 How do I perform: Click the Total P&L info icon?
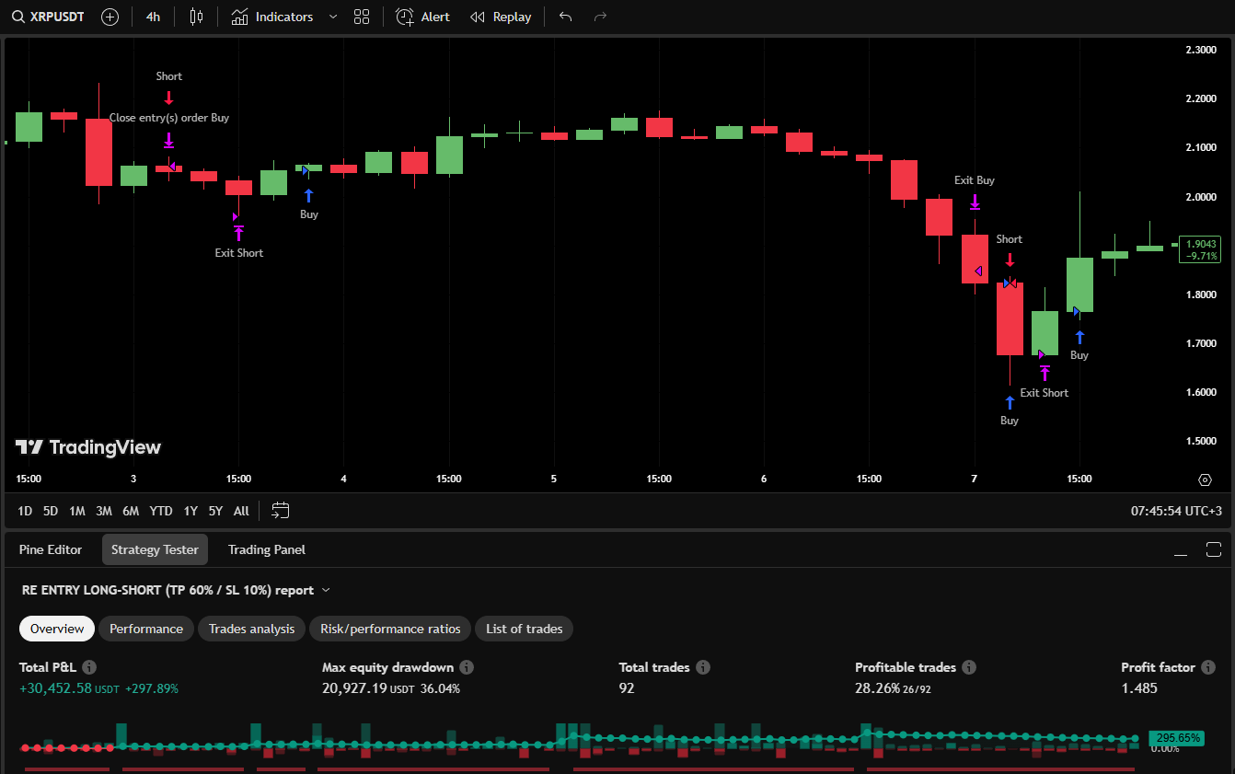[89, 667]
